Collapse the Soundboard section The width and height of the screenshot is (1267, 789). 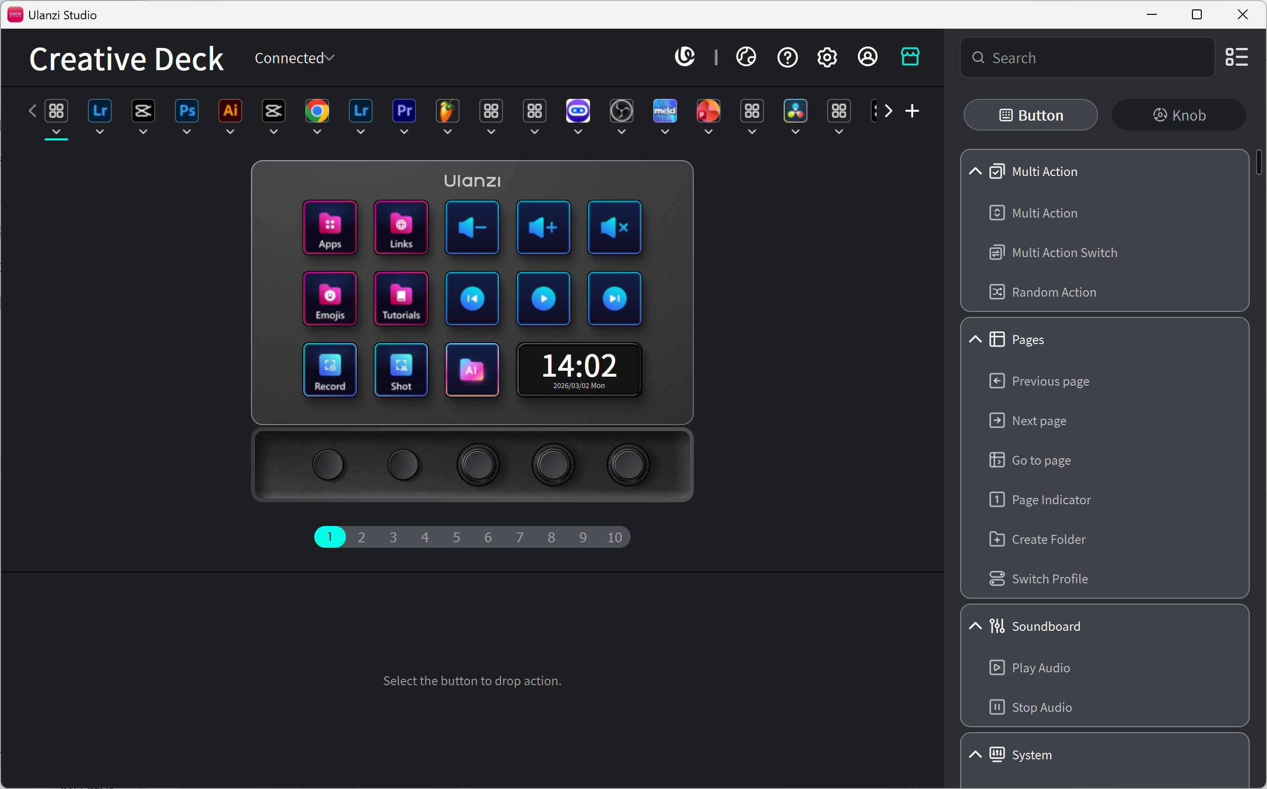tap(975, 626)
